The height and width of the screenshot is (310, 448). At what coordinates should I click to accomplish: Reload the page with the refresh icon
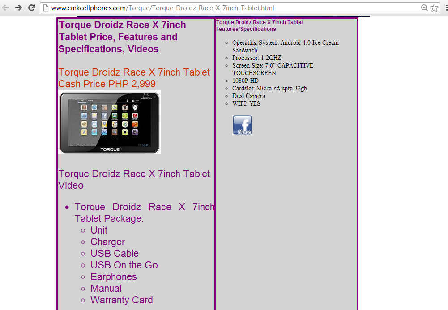point(31,8)
